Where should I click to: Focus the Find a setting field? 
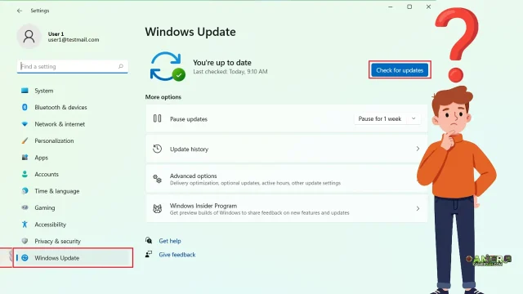(x=73, y=66)
